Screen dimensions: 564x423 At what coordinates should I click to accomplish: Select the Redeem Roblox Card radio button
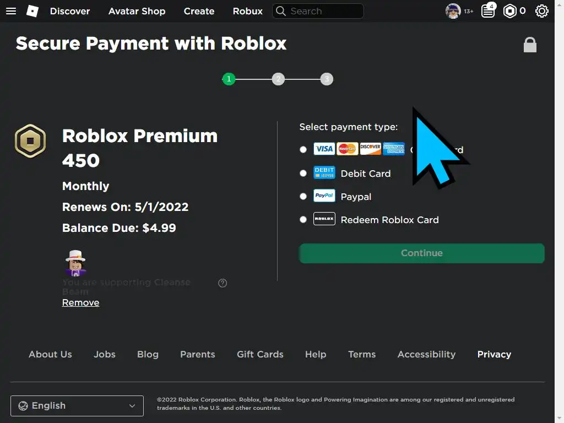303,219
